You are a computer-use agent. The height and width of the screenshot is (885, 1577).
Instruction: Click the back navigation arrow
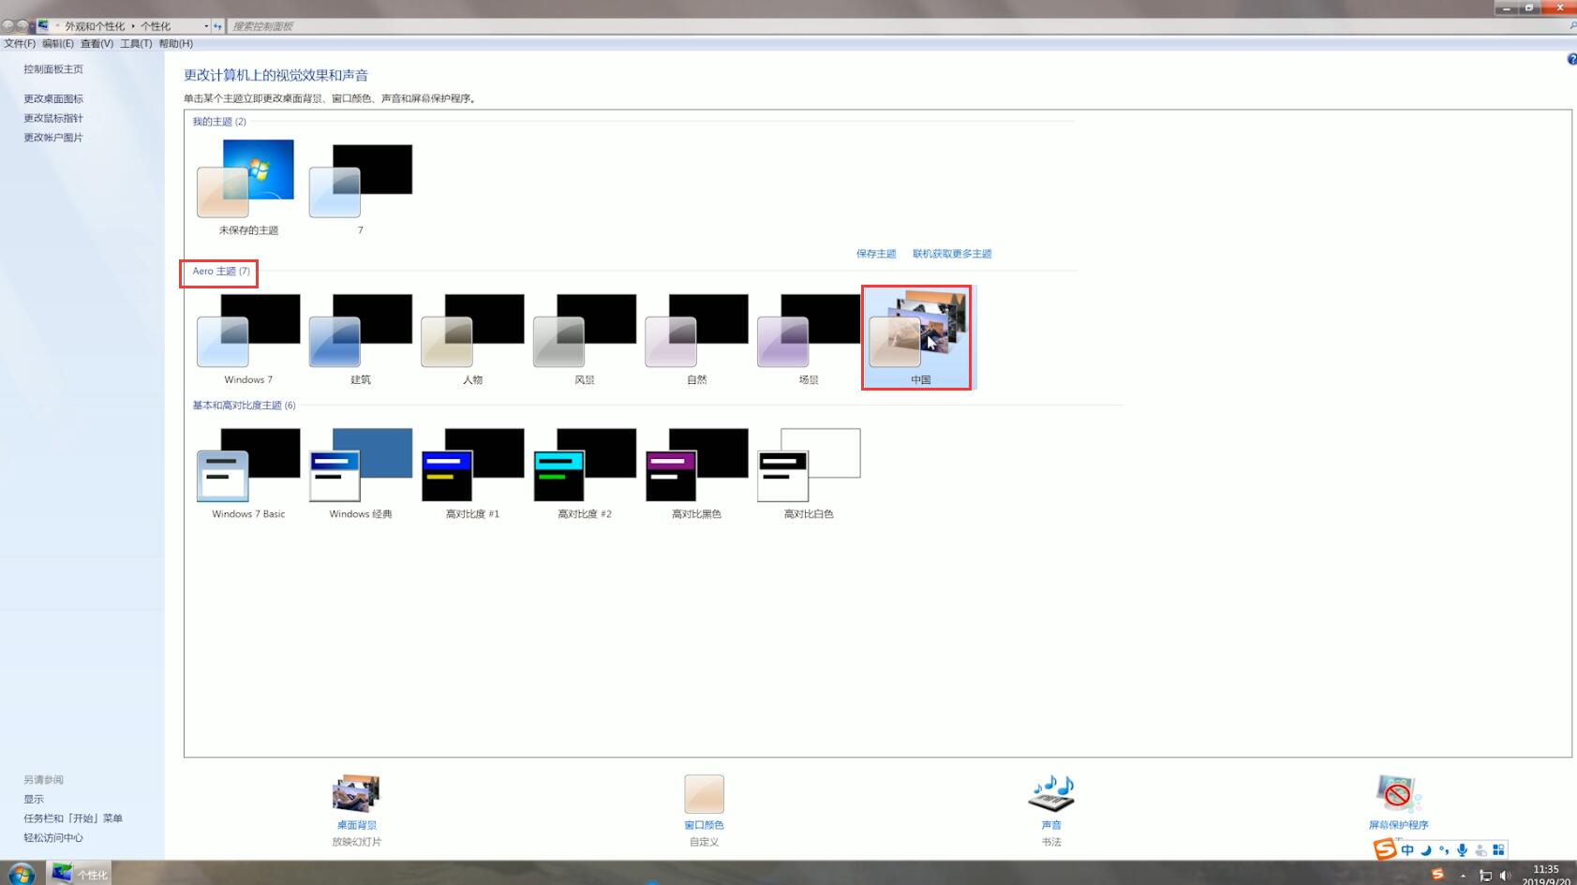pos(7,26)
